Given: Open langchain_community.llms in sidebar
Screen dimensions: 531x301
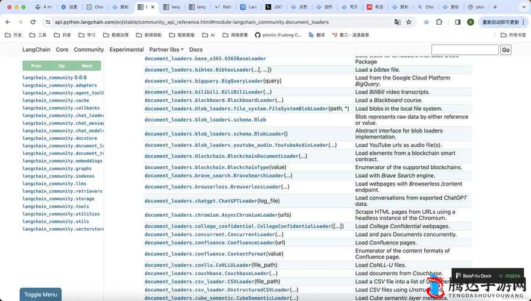Looking at the screenshot, I should tap(54, 184).
